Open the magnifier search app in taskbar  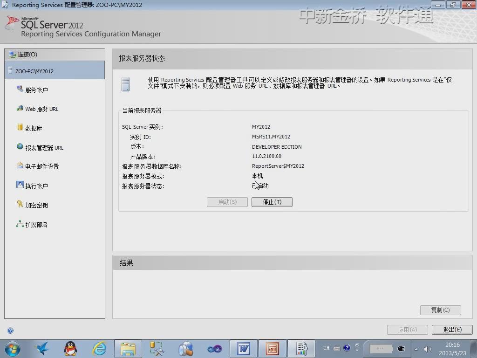click(185, 349)
